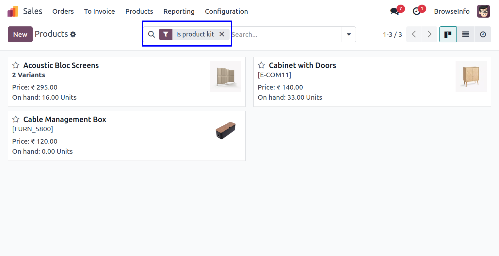This screenshot has width=499, height=256.
Task: Open the discuss messages chat icon
Action: coord(395,11)
